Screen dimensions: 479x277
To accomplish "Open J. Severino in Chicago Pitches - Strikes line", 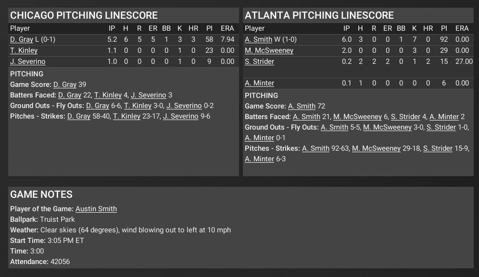I will (181, 116).
